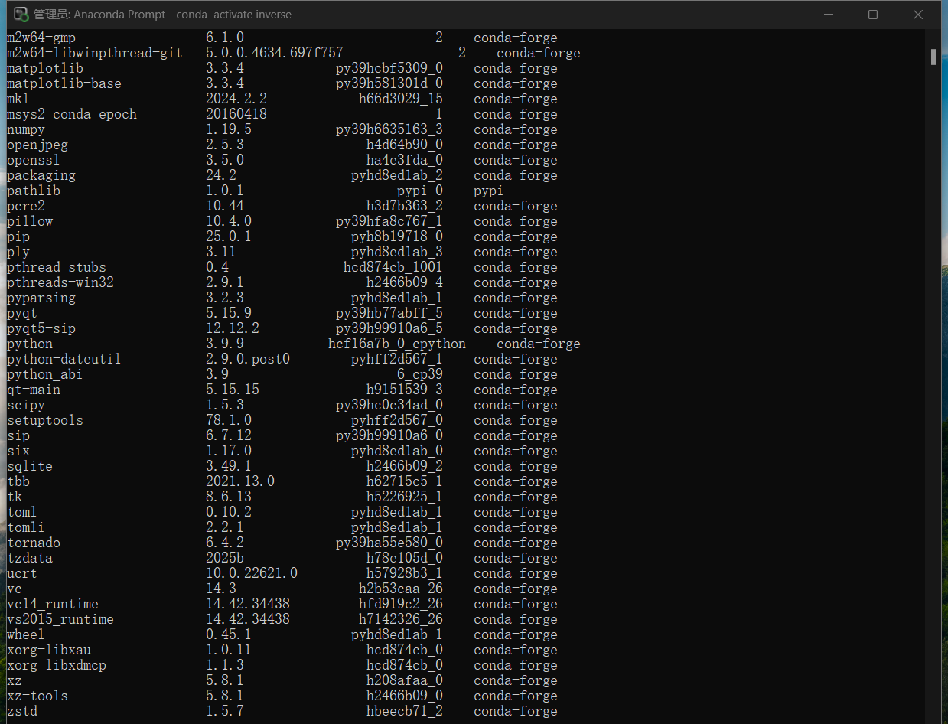The image size is (948, 724).
Task: Click the 'pypi' channel of pathlib
Action: [x=489, y=191]
